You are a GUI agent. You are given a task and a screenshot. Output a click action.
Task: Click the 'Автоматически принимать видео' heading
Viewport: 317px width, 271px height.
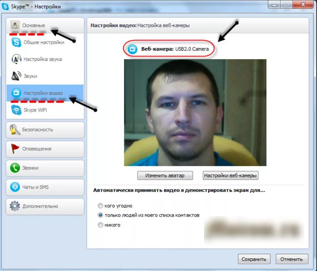[x=179, y=191]
